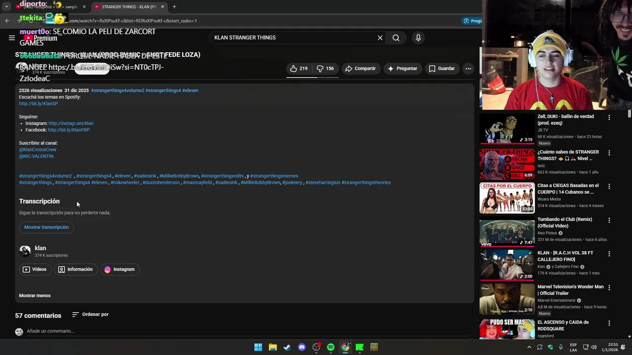Screen dimensions: 632x355
Task: Click the #strangerthingstheories hashtag
Action: click(366, 182)
